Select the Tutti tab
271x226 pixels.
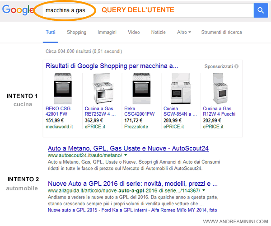pos(51,32)
